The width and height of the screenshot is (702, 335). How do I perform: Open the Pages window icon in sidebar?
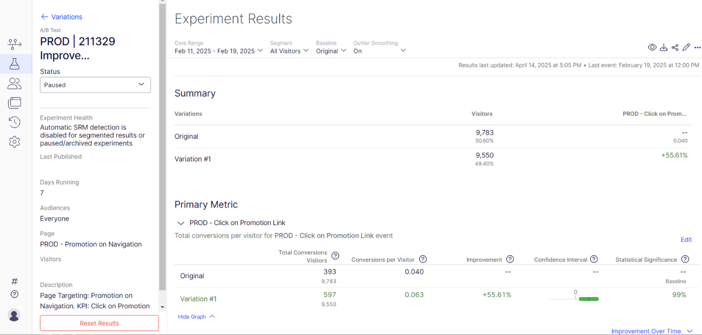coord(14,103)
